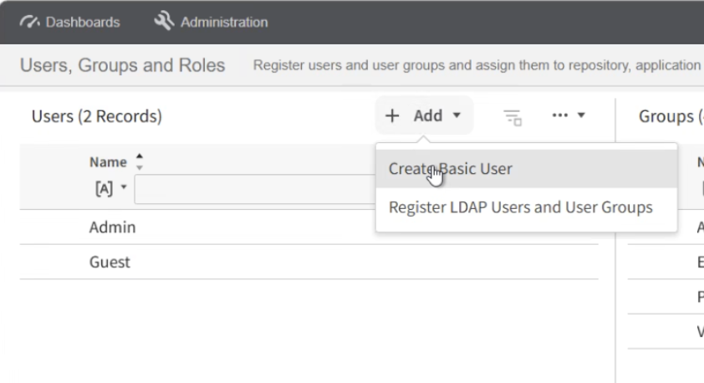The width and height of the screenshot is (704, 383).
Task: Click the Add button in Users panel
Action: pyautogui.click(x=424, y=115)
